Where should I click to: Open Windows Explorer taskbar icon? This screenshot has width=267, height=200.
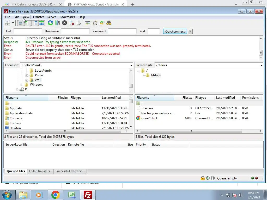[23, 195]
